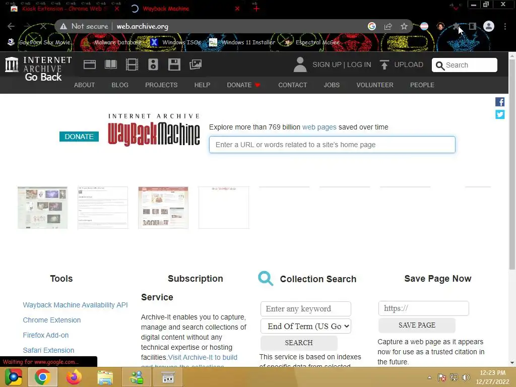516x387 pixels.
Task: Focus the 'Enter any keyword' field
Action: point(306,309)
